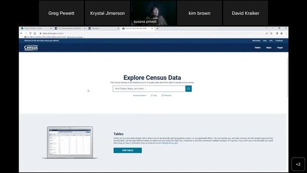Click the Explore Census Data heading
The image size is (307, 173).
[152, 78]
